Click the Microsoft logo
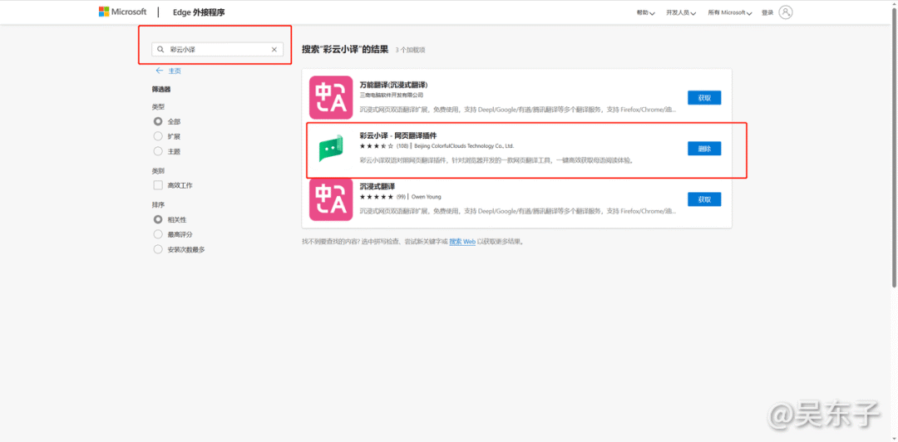 tap(122, 12)
